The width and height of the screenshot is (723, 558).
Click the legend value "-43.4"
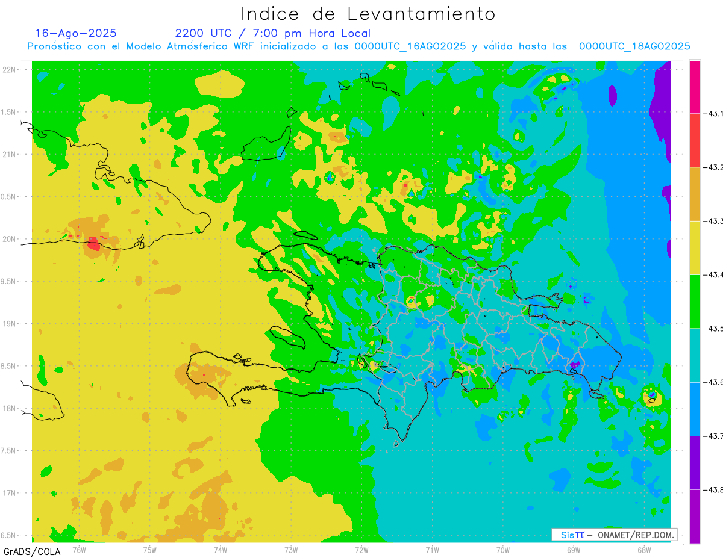tap(713, 274)
